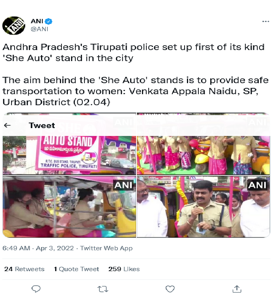This screenshot has height=294, width=280.
Task: Click the retweet arrows icon
Action: coord(103,289)
